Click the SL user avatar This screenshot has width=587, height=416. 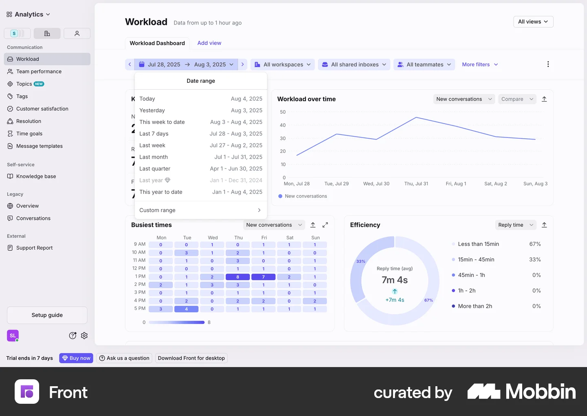pyautogui.click(x=13, y=336)
